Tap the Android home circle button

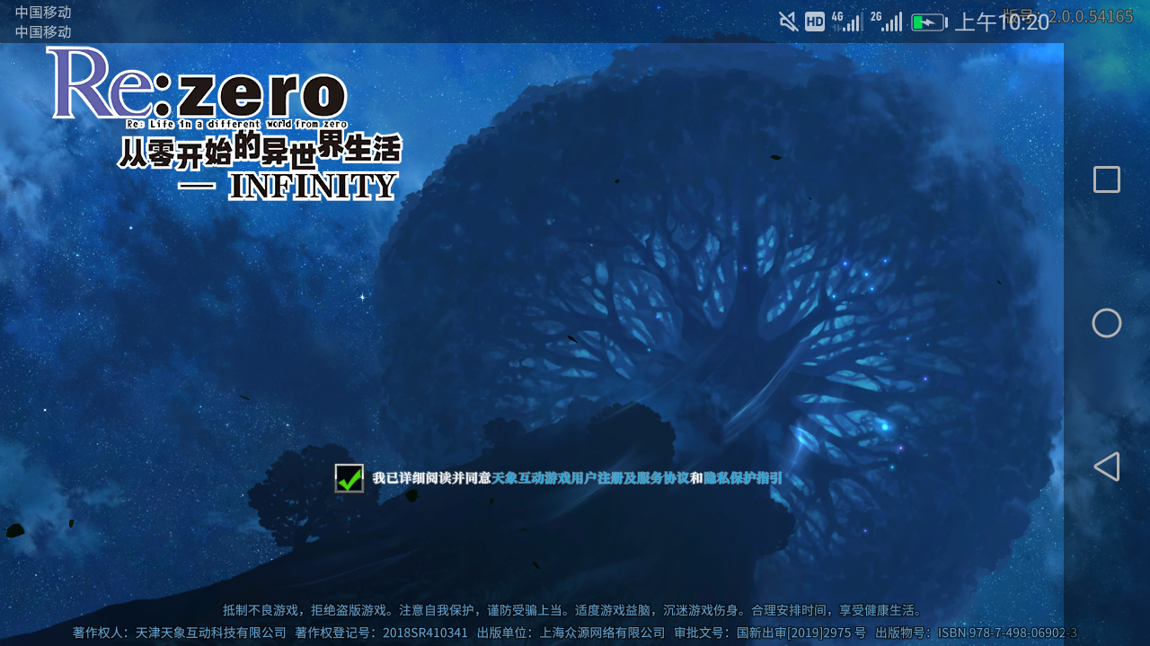pos(1107,323)
